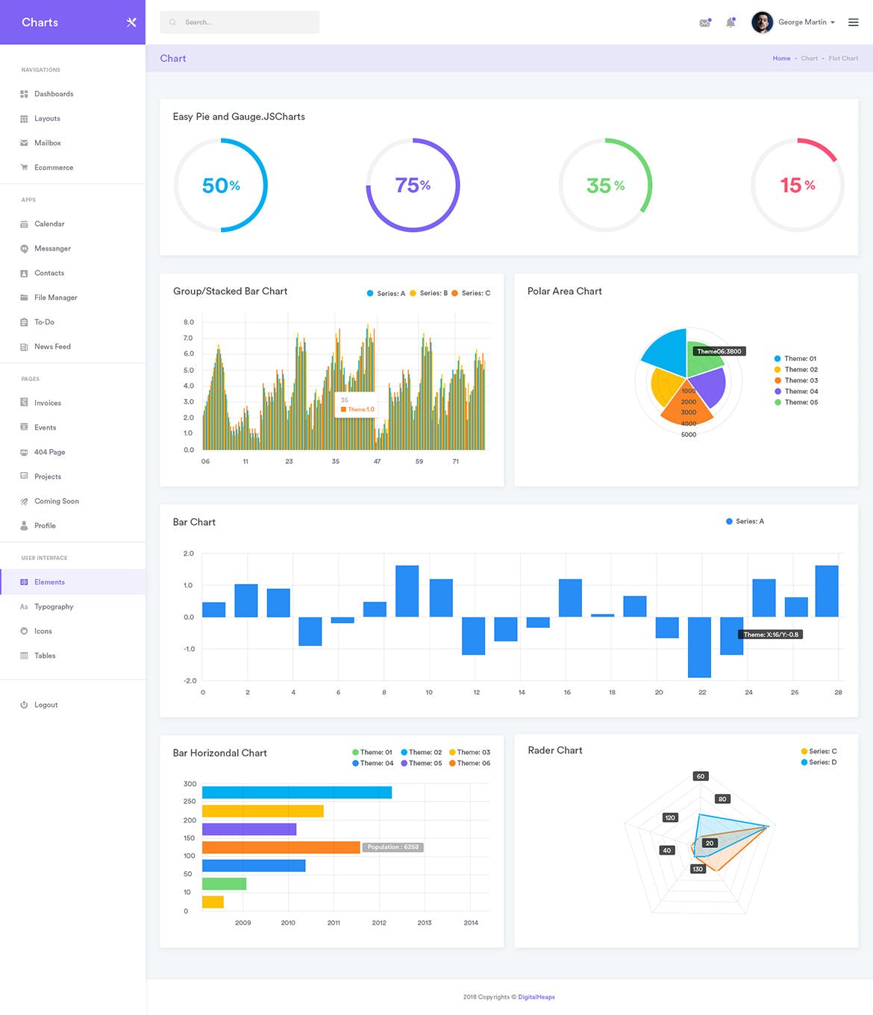Open the File Manager sidebar icon
Screen dimensions: 873x1015
[24, 297]
